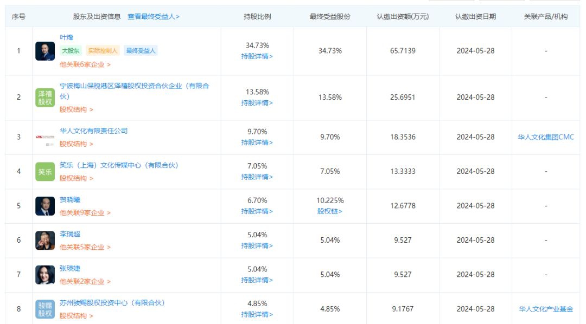Open 股权链 link under 10.225%
The height and width of the screenshot is (324, 586).
point(330,211)
